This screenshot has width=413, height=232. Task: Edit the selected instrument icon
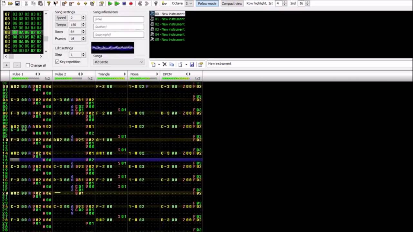tap(200, 64)
